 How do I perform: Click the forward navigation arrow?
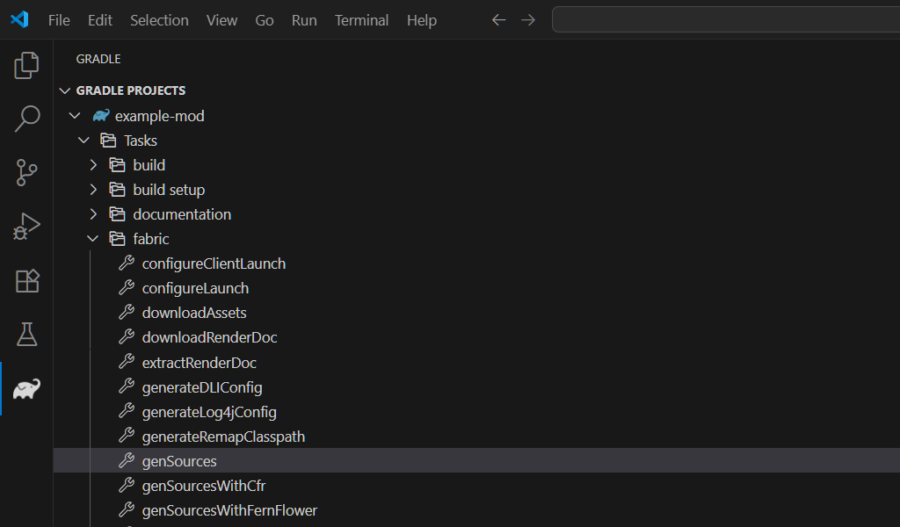click(528, 19)
